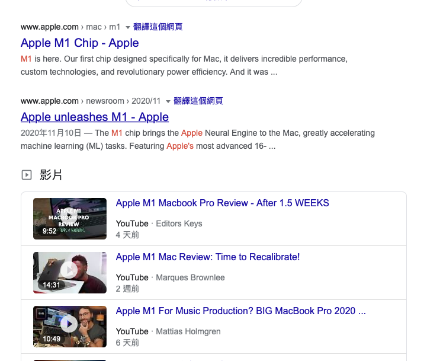Viewport: 427px width, 361px height.
Task: Click the 9:52 Macbook Pro Review thumbnail
Action: 70,219
